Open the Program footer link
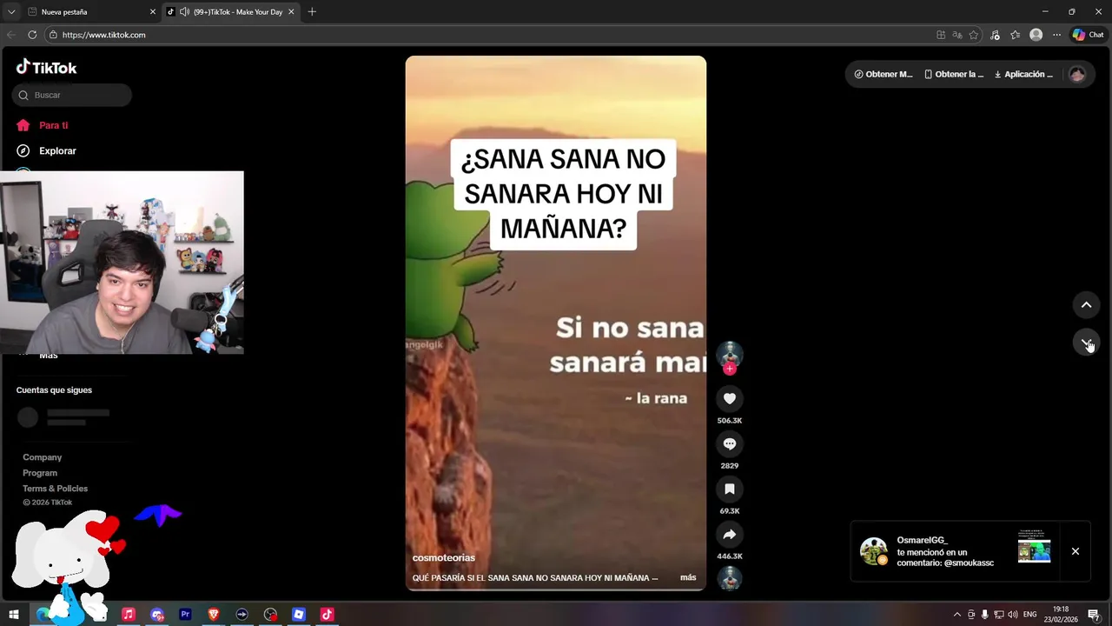Screen dimensions: 1112x626 pyautogui.click(x=40, y=473)
